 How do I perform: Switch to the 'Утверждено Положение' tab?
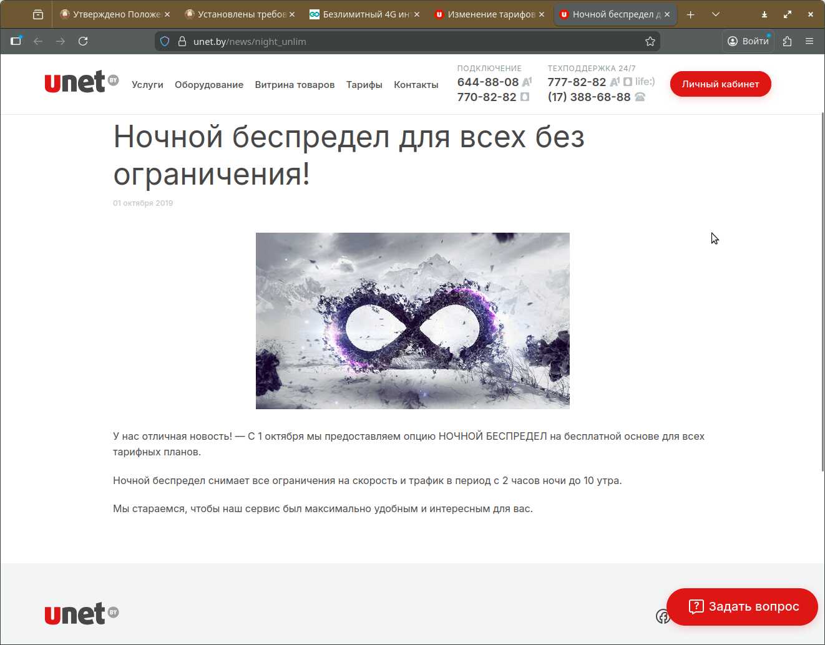pos(115,14)
